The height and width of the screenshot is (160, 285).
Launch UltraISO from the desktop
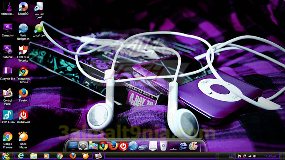23,8
